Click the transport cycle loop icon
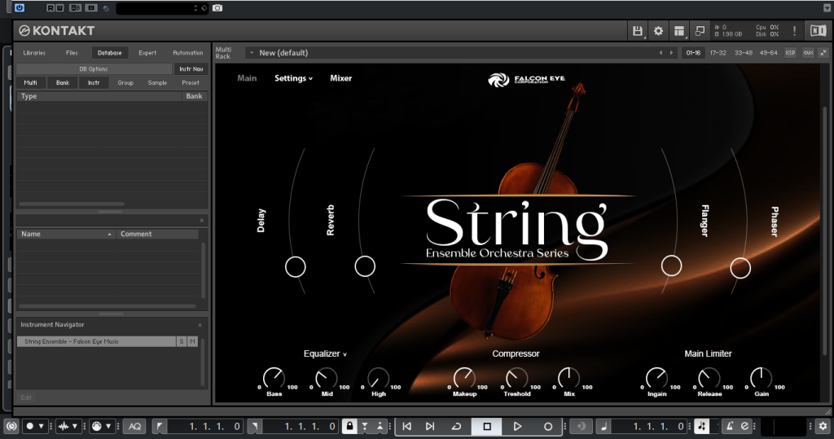This screenshot has height=439, width=834. (456, 426)
